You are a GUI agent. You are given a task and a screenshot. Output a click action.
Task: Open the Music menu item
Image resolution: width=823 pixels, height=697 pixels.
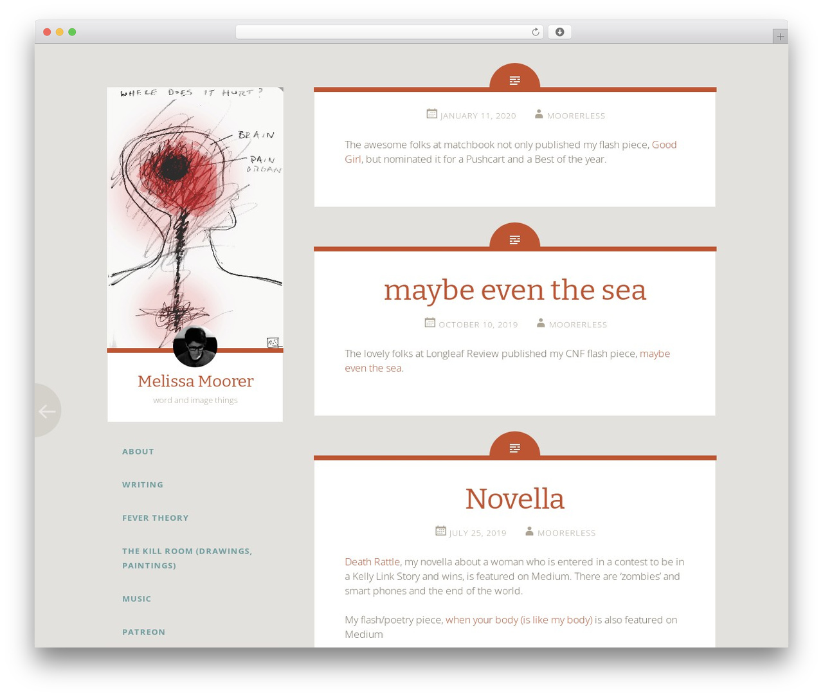137,599
